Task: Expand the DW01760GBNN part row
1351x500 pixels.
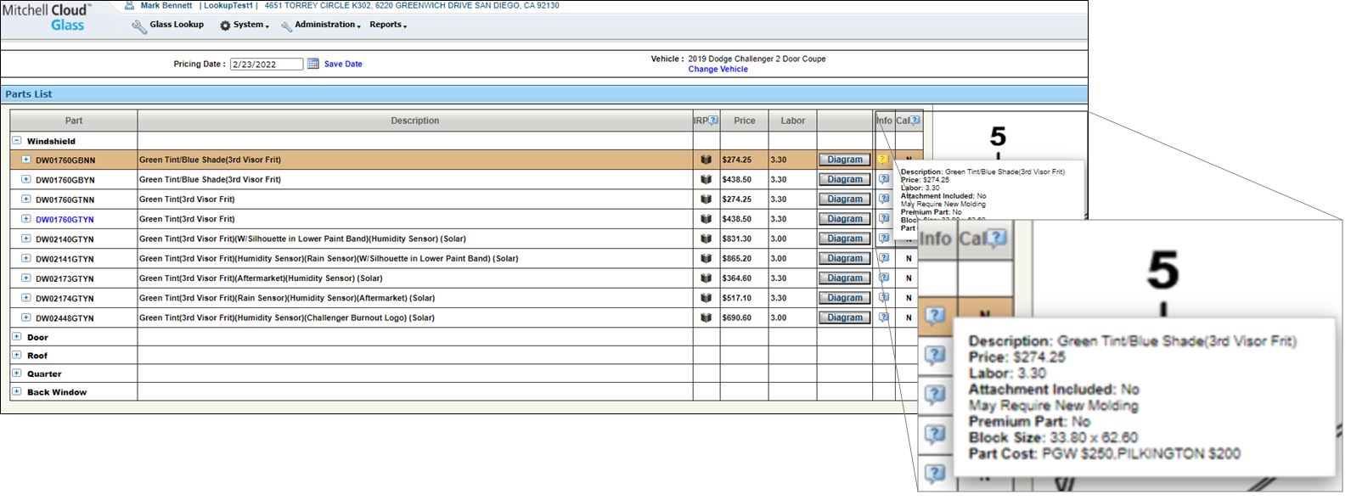Action: pyautogui.click(x=25, y=160)
